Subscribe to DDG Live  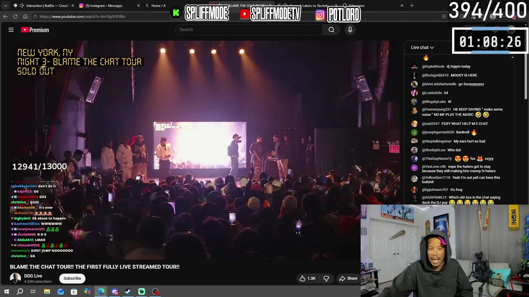[x=72, y=278]
